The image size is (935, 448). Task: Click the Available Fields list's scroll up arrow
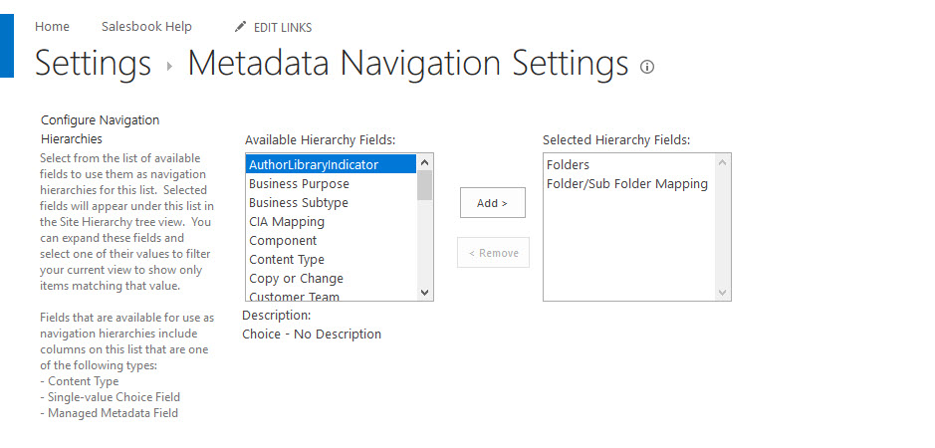[x=424, y=161]
